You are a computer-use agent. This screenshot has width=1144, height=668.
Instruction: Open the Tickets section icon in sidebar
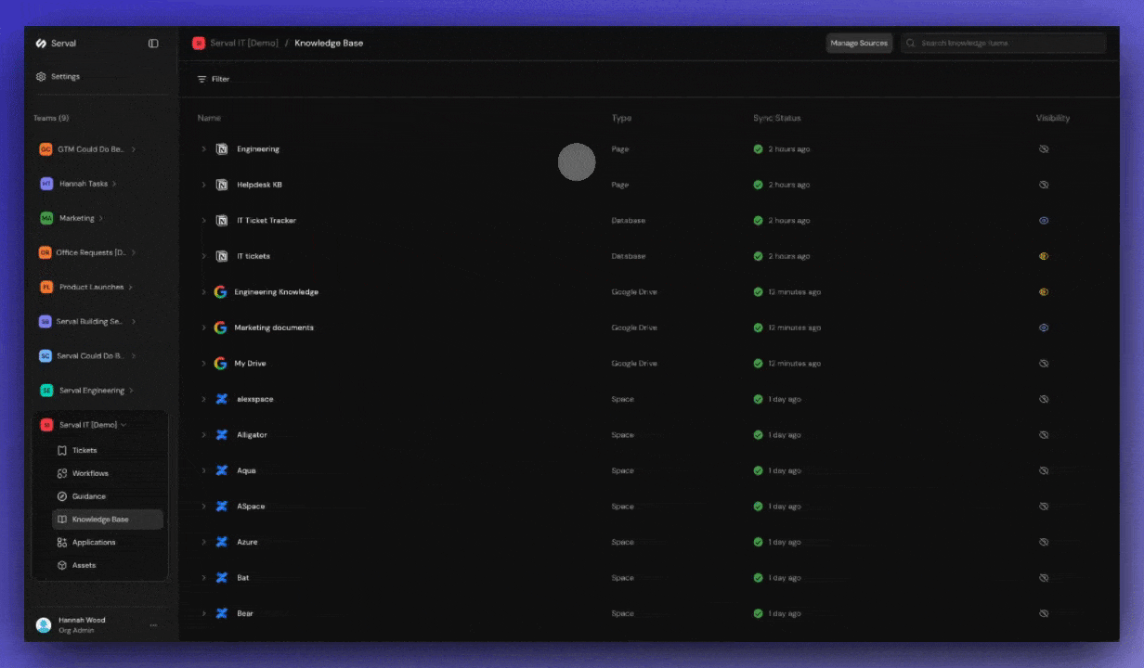pyautogui.click(x=61, y=450)
